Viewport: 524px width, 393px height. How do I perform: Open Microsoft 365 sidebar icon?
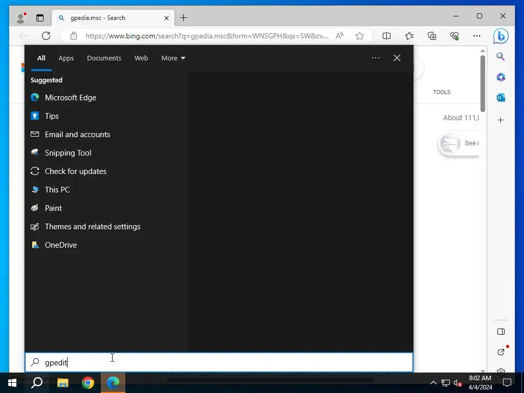coord(500,77)
